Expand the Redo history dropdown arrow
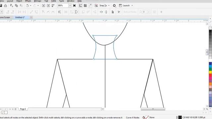 (x=38, y=6)
